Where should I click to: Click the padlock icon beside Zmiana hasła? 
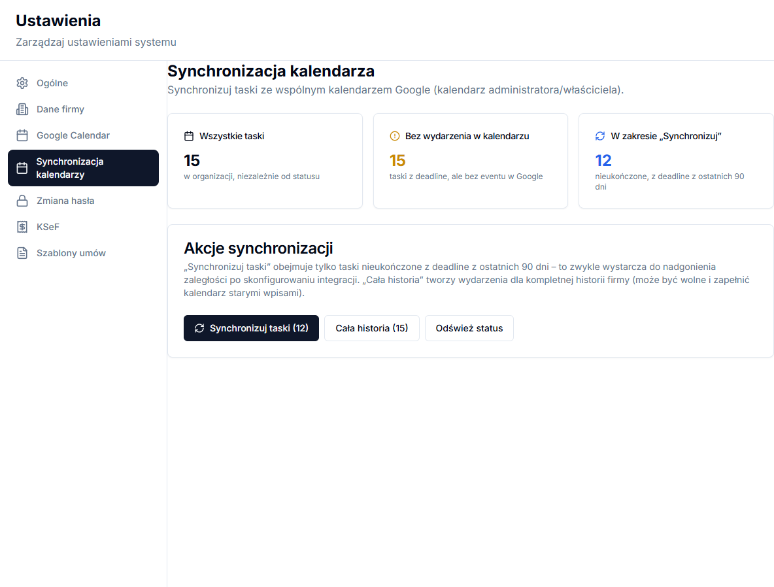(x=22, y=201)
